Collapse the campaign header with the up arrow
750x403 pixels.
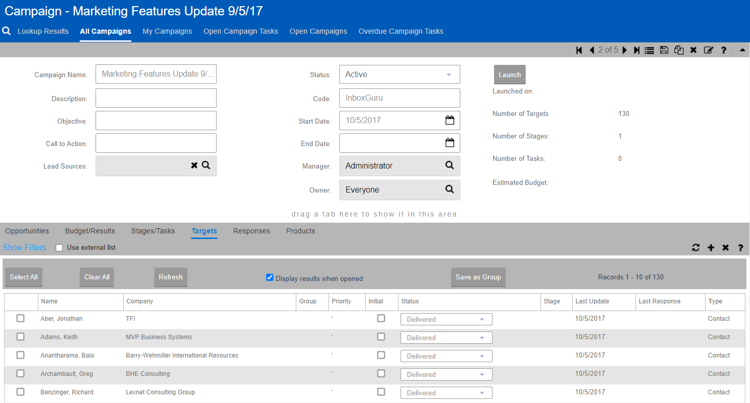742,50
